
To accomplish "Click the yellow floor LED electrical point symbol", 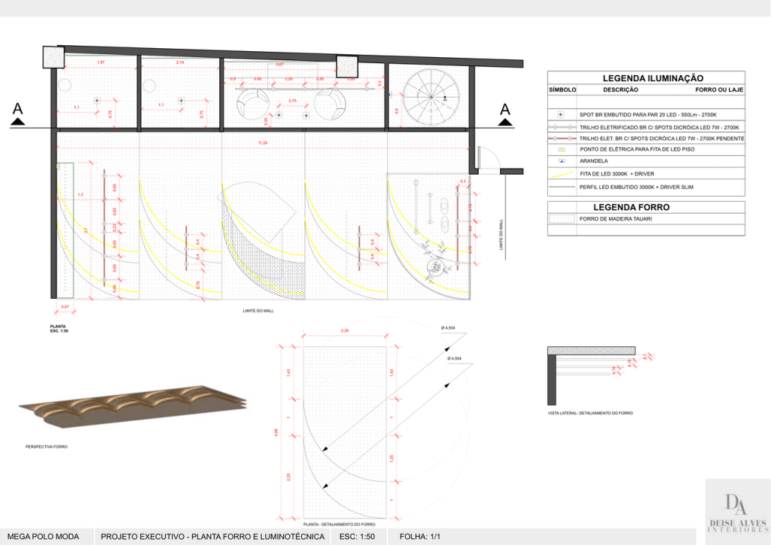I will [562, 150].
